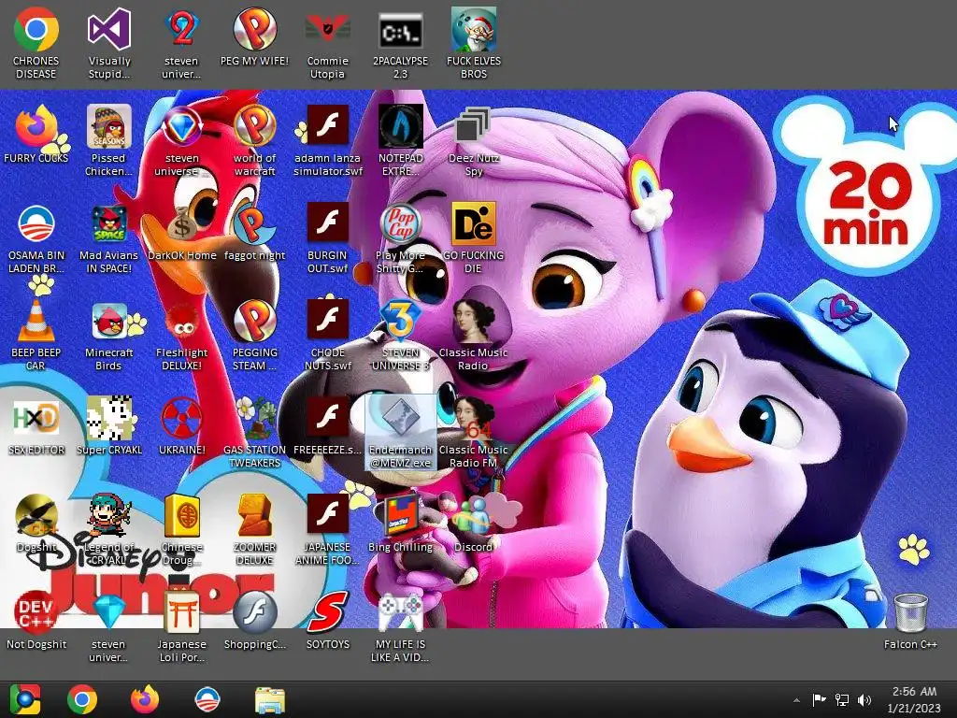Open the volume speaker tray icon

[864, 699]
